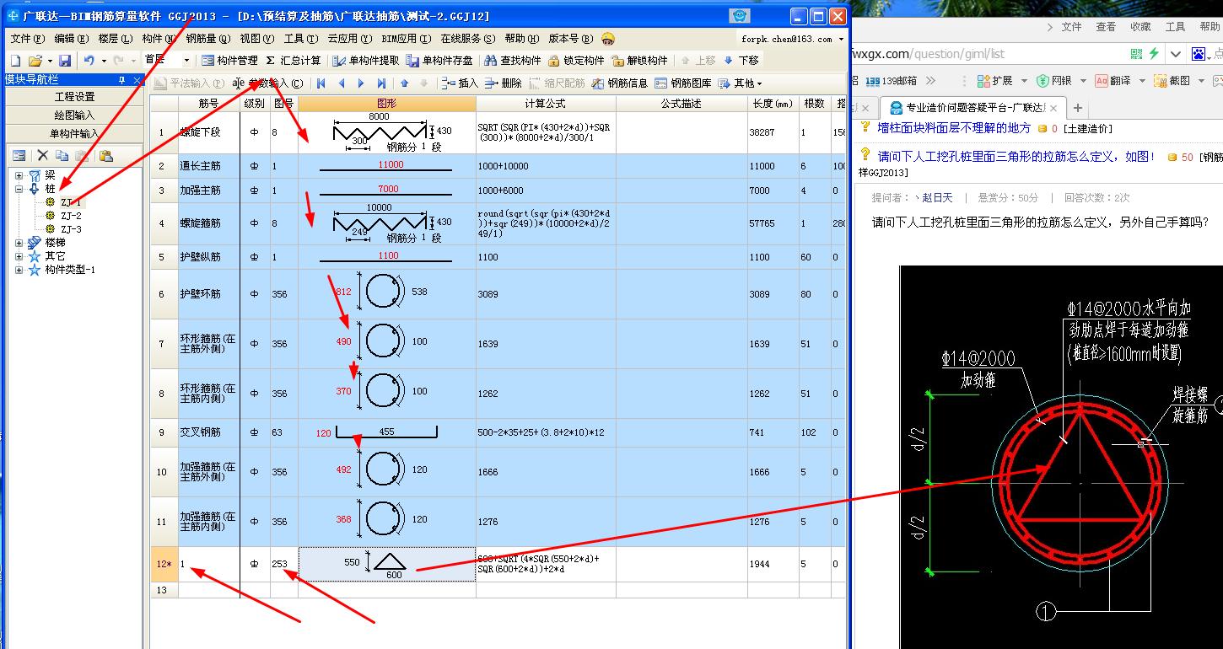Go to previous record arrow icon
This screenshot has width=1223, height=649.
[x=341, y=83]
